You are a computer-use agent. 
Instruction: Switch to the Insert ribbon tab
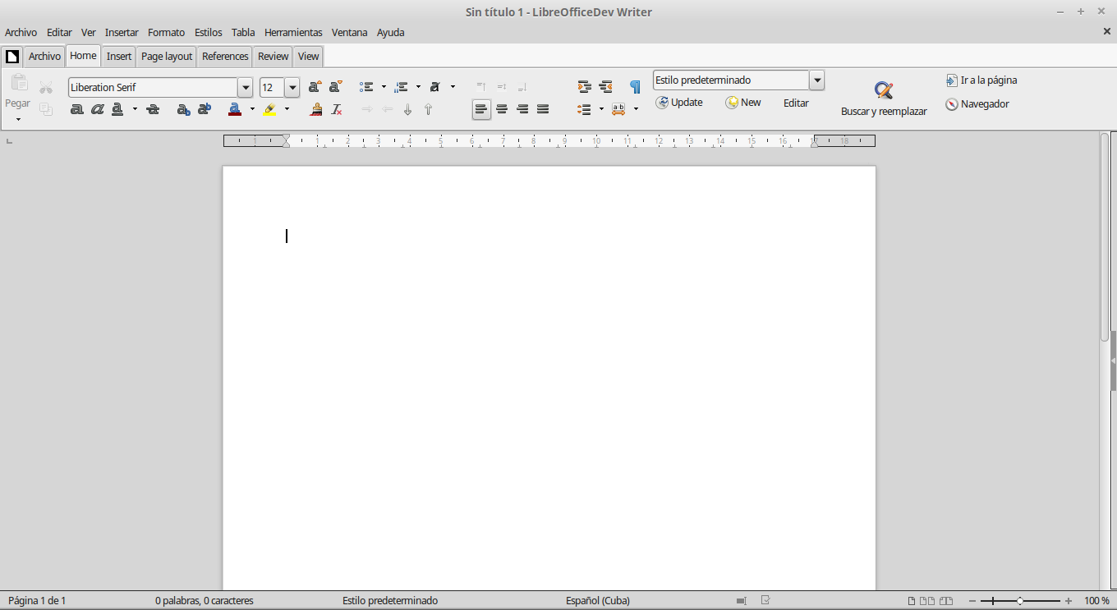pos(118,56)
